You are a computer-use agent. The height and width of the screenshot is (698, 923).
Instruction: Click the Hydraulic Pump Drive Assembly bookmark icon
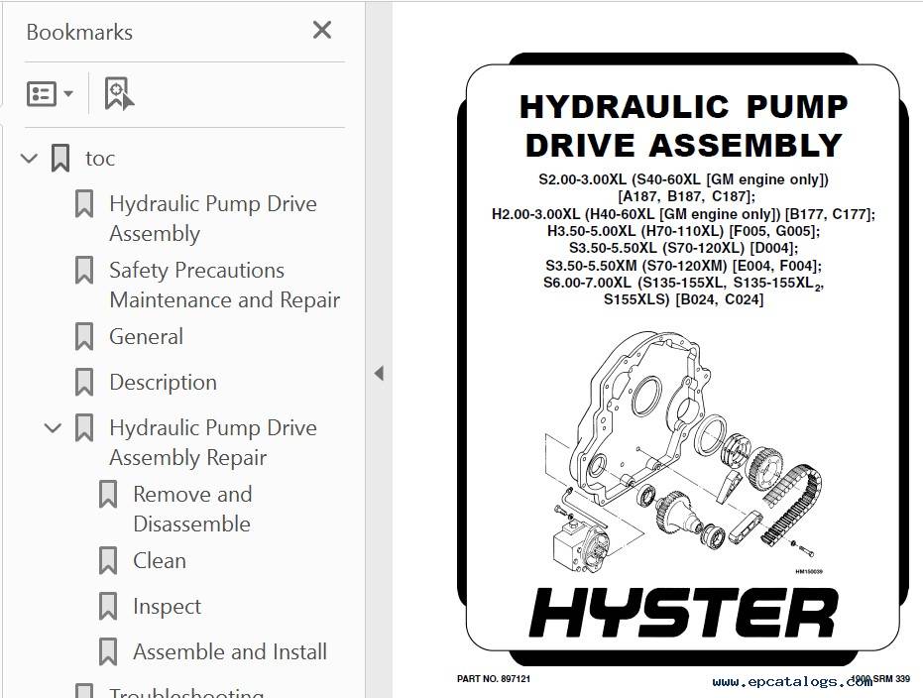pyautogui.click(x=84, y=203)
